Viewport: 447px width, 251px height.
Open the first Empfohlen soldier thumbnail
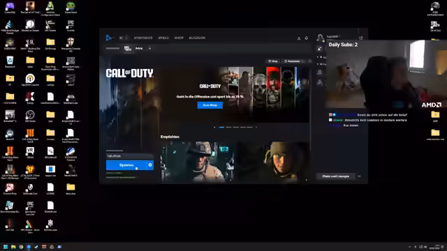pyautogui.click(x=198, y=161)
